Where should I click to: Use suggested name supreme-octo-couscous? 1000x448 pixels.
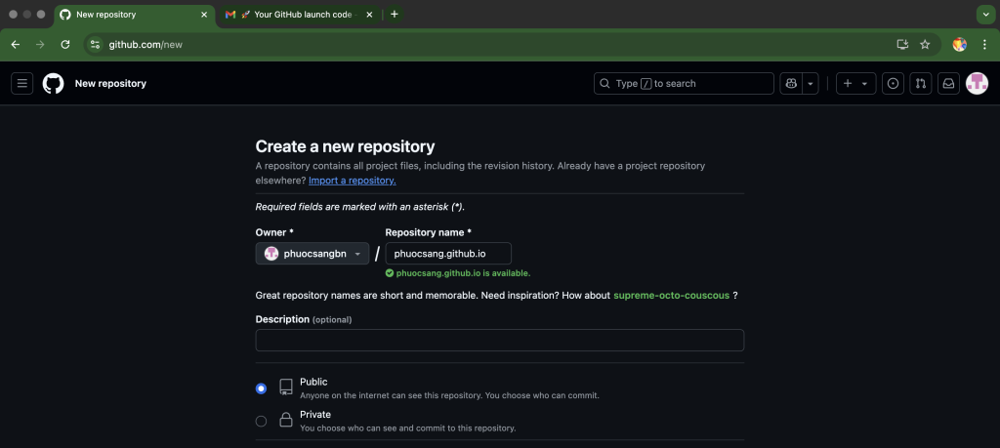point(671,296)
